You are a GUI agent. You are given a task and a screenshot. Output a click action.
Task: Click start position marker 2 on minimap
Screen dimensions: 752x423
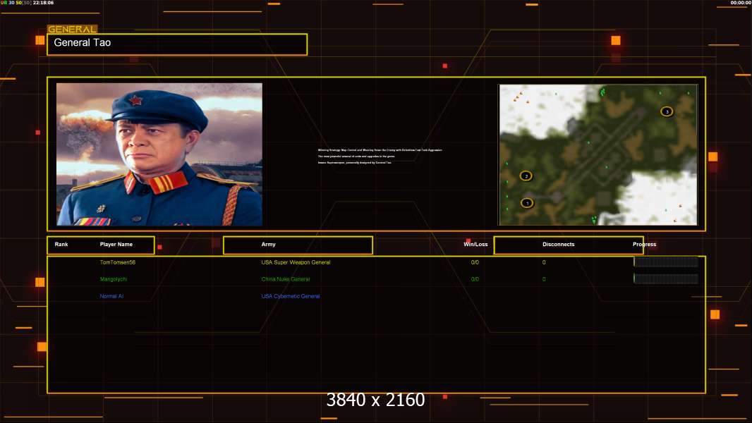point(526,176)
